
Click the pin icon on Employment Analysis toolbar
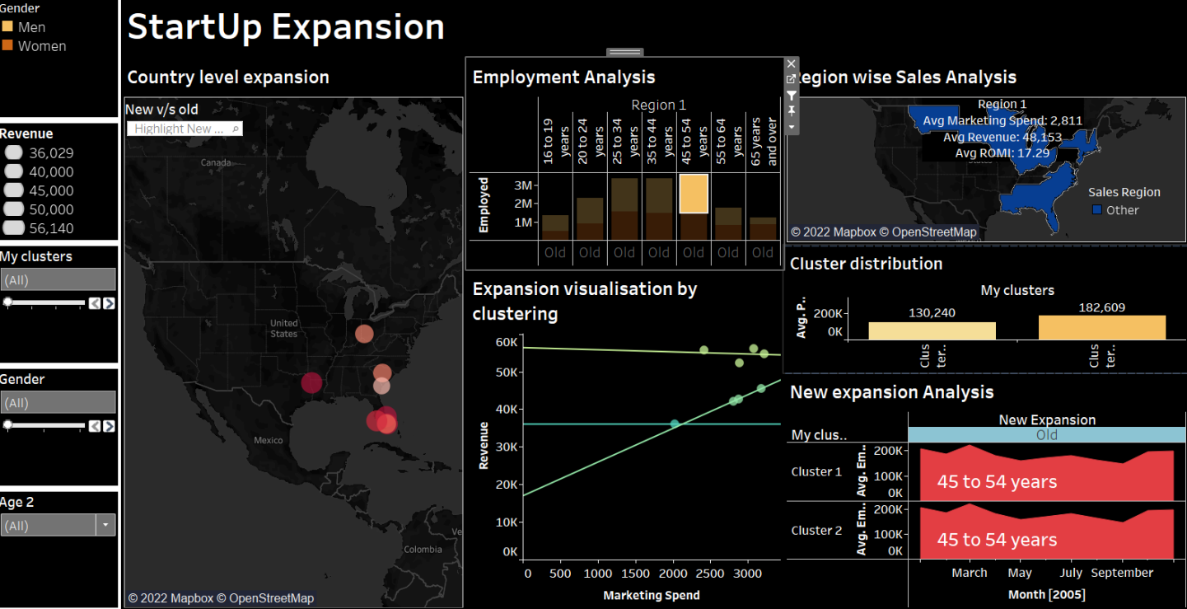(x=791, y=110)
